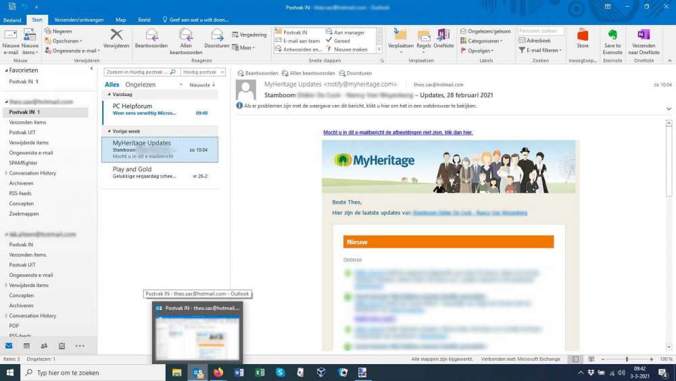Viewport: 676px width, 381px height.
Task: Switch to the Verzenden/ontvangen tab
Action: (x=79, y=20)
